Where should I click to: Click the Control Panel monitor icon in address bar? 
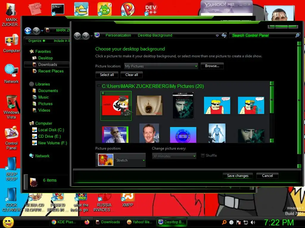coord(97,35)
